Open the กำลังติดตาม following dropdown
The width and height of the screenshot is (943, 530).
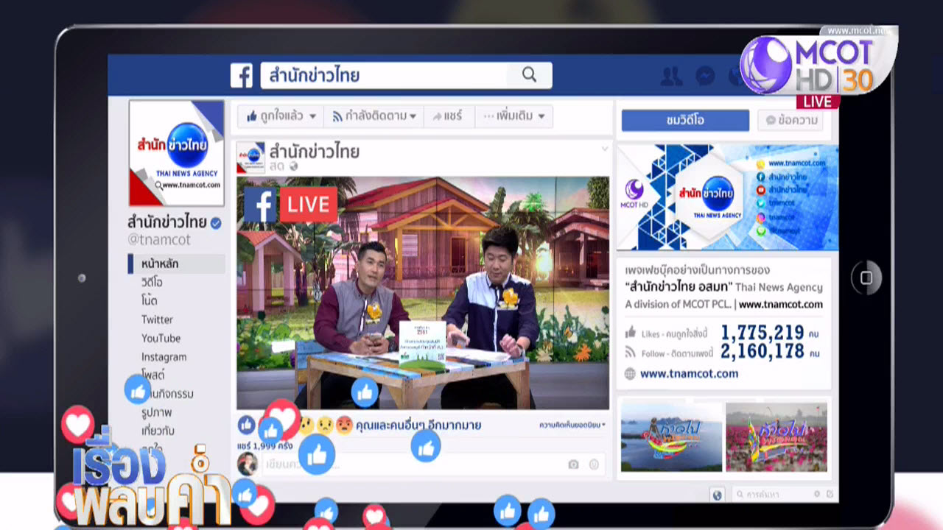(x=374, y=116)
